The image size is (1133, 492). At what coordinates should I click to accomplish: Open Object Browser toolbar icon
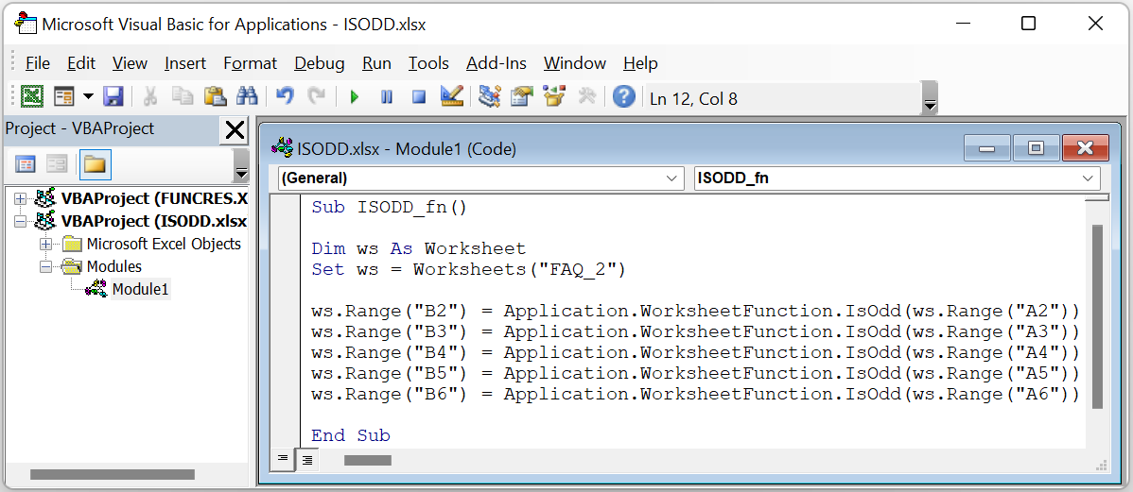point(554,97)
